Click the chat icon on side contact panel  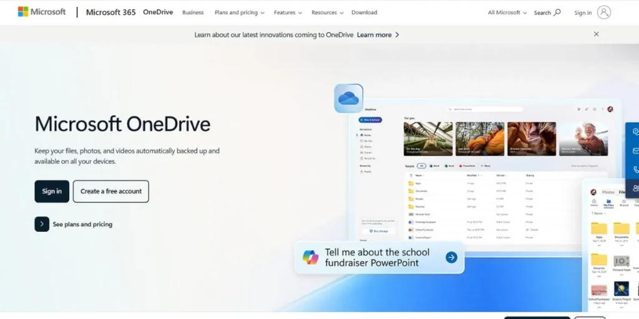click(635, 131)
